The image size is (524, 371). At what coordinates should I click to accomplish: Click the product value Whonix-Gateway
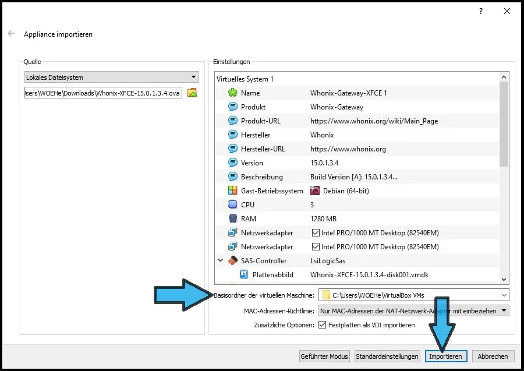tap(337, 107)
